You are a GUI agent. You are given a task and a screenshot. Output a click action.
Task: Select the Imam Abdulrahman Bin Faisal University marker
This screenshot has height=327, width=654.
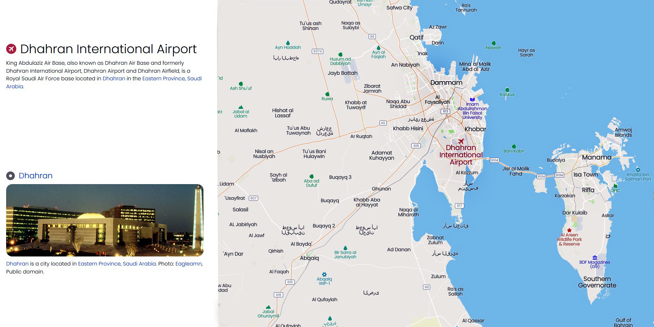(472, 99)
